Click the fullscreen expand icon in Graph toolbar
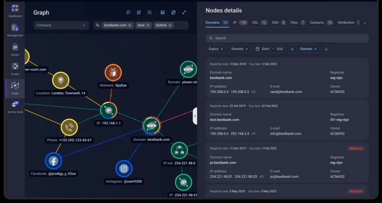The image size is (382, 203). [x=184, y=13]
